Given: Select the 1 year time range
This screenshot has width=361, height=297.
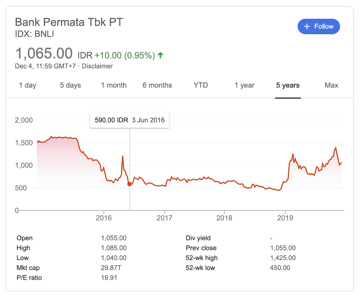Looking at the screenshot, I should pyautogui.click(x=244, y=85).
